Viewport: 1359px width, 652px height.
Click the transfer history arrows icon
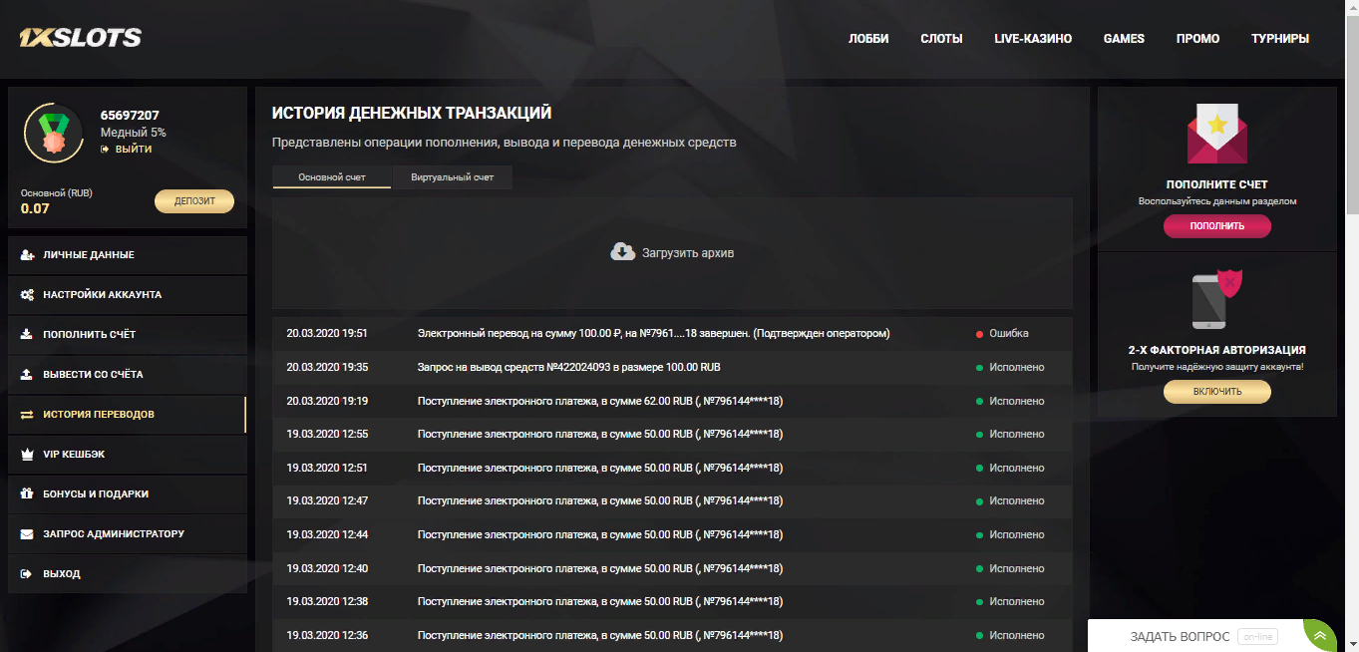[x=27, y=415]
